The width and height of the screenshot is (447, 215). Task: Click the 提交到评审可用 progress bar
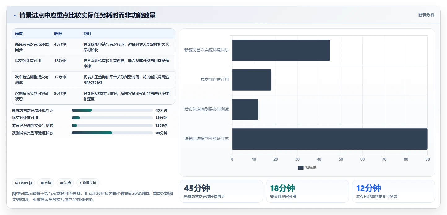tap(112, 118)
